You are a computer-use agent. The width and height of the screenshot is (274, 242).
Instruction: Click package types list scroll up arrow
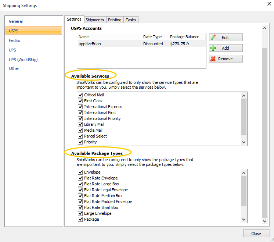[244, 173]
